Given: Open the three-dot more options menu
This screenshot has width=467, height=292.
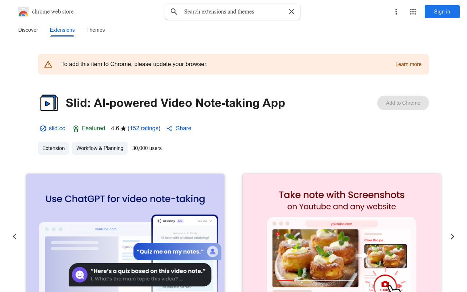Looking at the screenshot, I should coord(396,12).
